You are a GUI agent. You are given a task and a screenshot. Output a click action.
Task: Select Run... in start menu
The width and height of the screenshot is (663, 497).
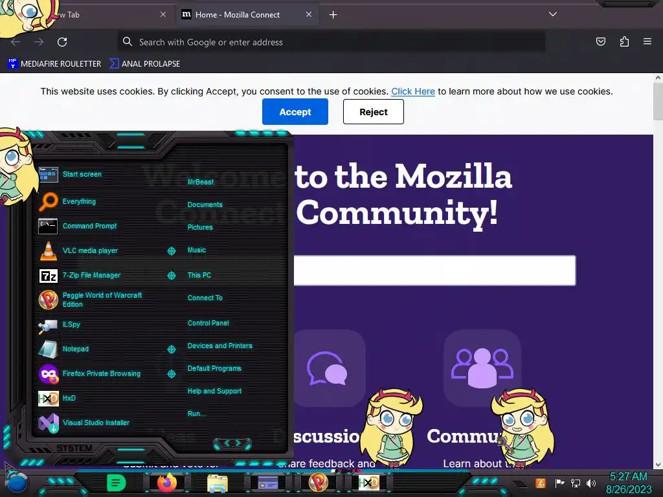click(x=196, y=414)
